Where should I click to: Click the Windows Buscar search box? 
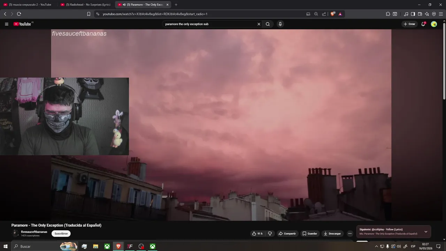point(45,246)
